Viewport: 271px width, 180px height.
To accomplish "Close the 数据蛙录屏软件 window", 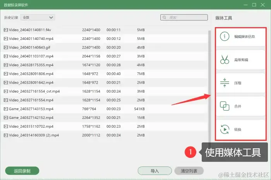I will pos(262,5).
